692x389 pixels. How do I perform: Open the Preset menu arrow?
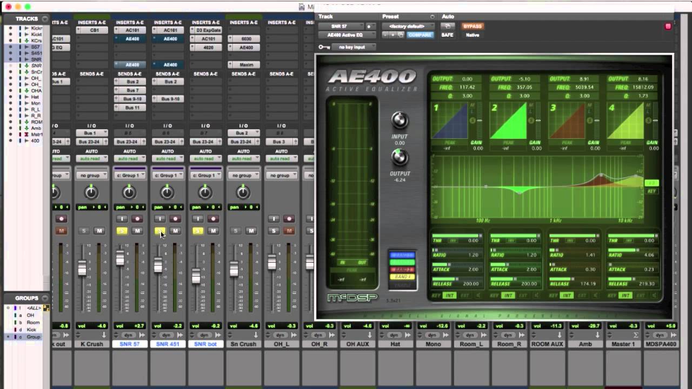[x=432, y=17]
